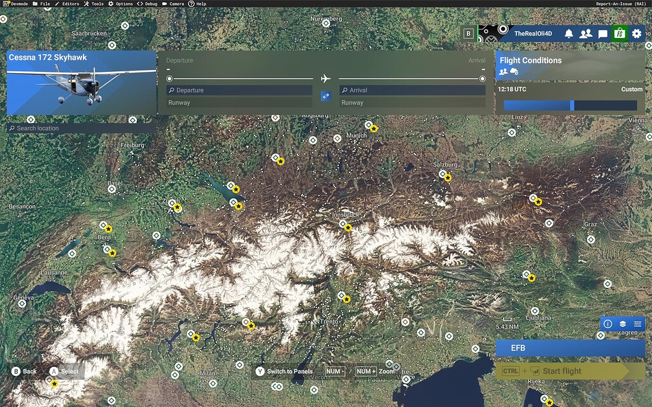Click the Search location field
Image resolution: width=652 pixels, height=407 pixels.
pyautogui.click(x=81, y=128)
